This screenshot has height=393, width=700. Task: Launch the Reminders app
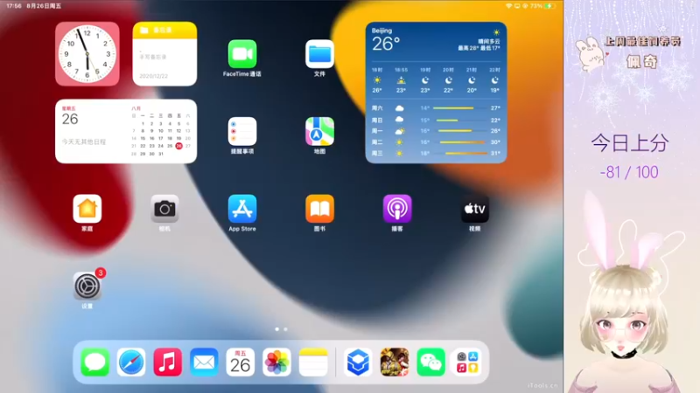point(242,132)
